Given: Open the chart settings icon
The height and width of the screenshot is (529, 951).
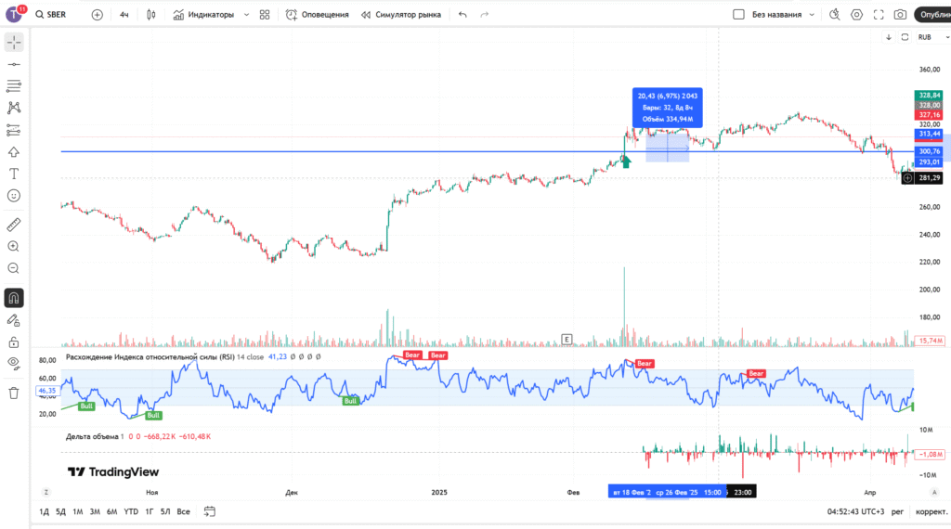Looking at the screenshot, I should pos(856,15).
